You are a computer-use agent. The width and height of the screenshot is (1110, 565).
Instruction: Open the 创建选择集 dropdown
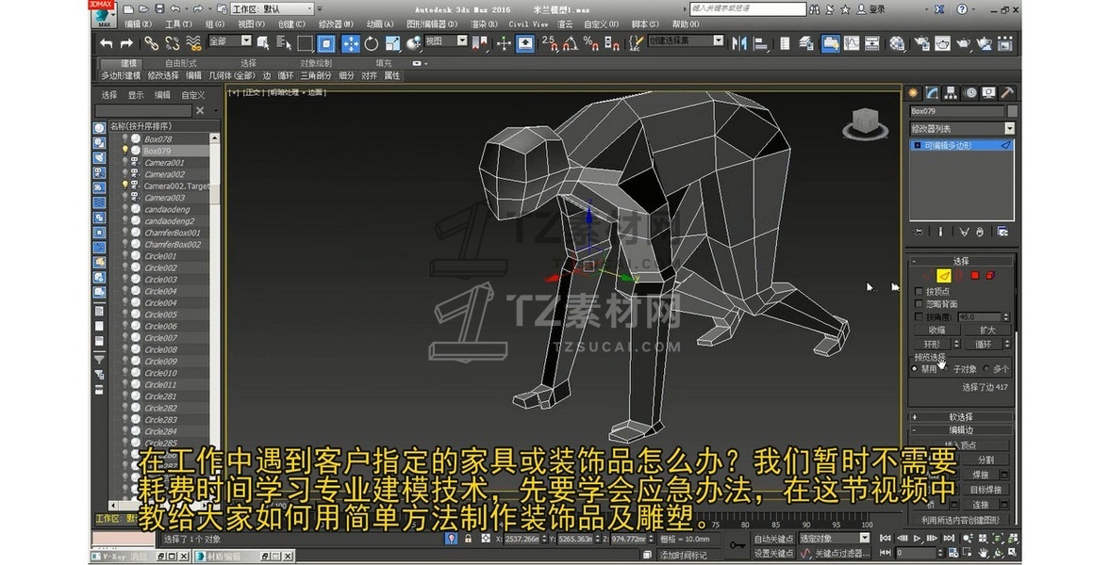tap(718, 41)
